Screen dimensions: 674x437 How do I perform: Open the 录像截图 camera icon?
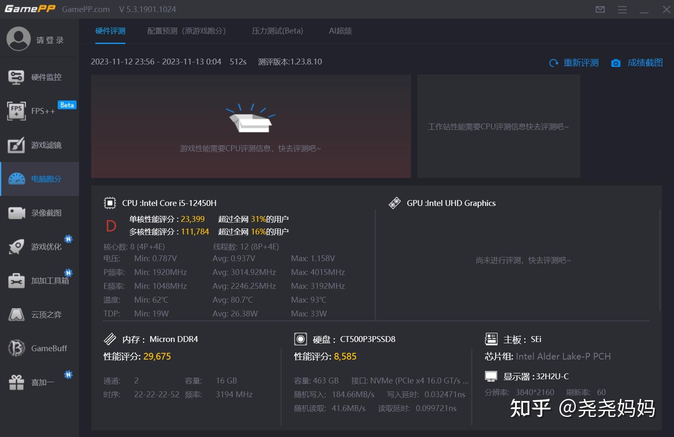[17, 213]
